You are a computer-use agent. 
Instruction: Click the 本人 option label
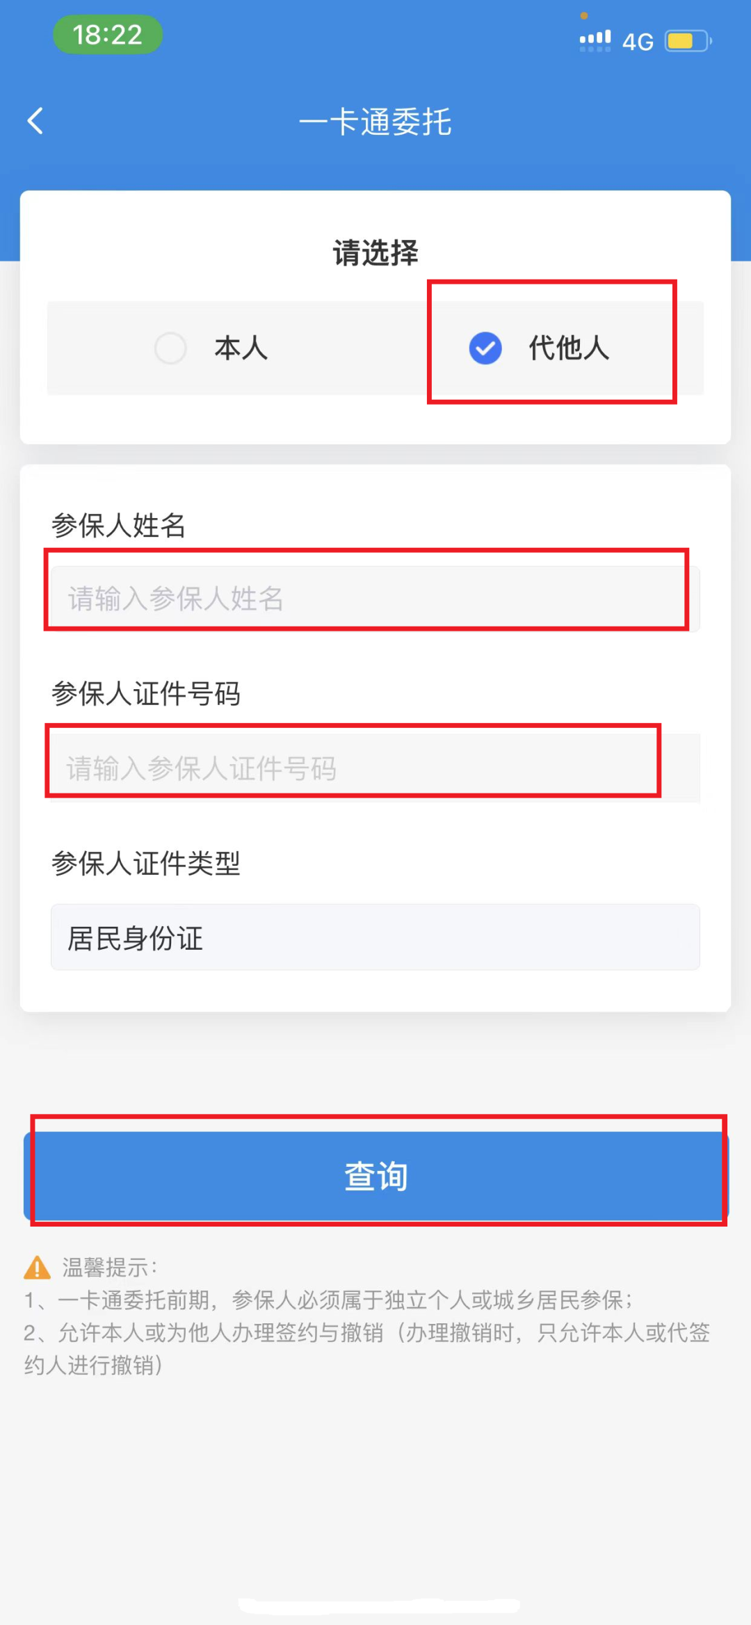241,348
